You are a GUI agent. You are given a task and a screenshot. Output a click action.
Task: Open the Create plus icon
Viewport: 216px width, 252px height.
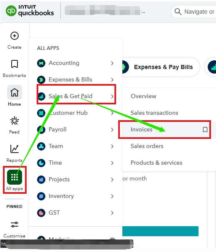[x=15, y=36]
